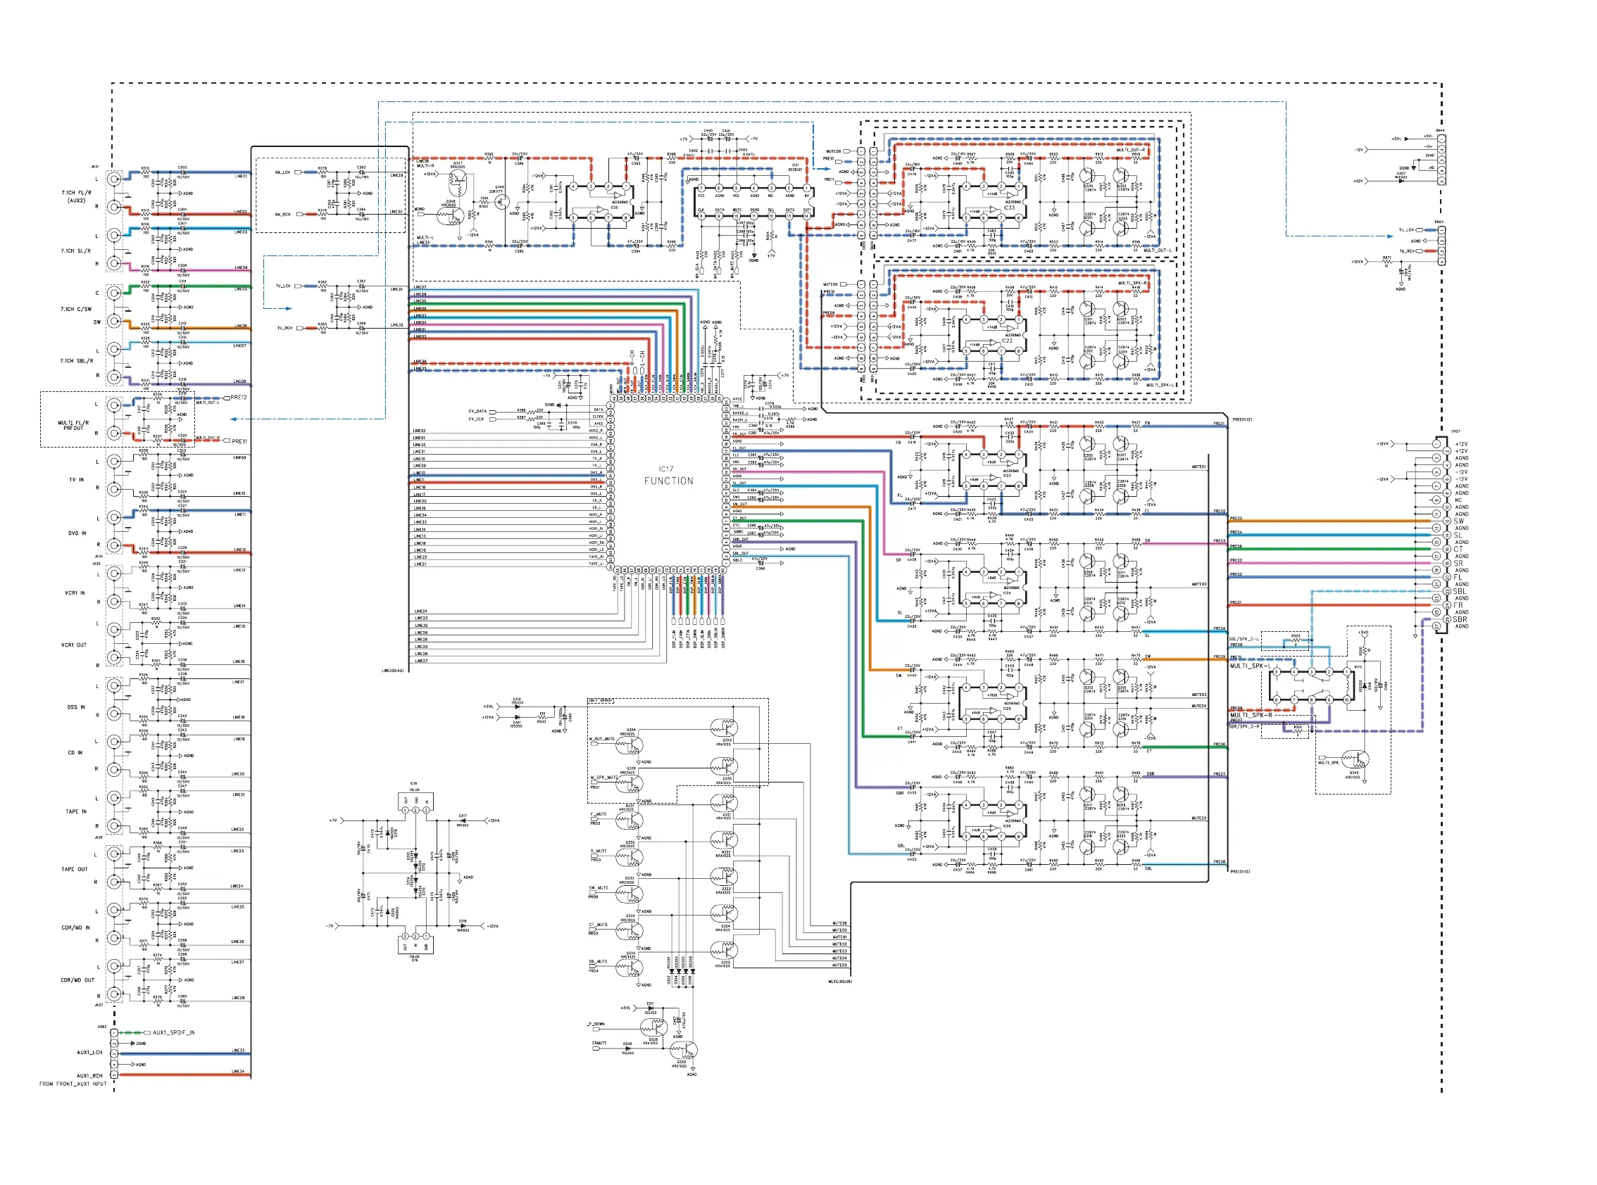Click the PRE12 output port symbol
Screen dimensions: 1597x1185
(x=226, y=398)
